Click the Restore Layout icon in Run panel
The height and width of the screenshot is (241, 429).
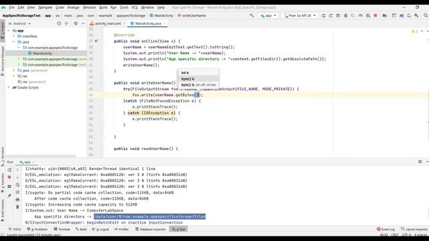pyautogui.click(x=9, y=186)
